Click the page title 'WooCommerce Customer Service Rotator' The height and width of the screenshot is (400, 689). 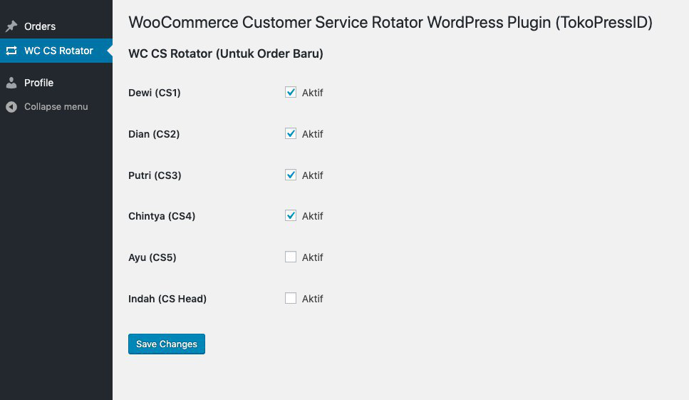(x=276, y=22)
